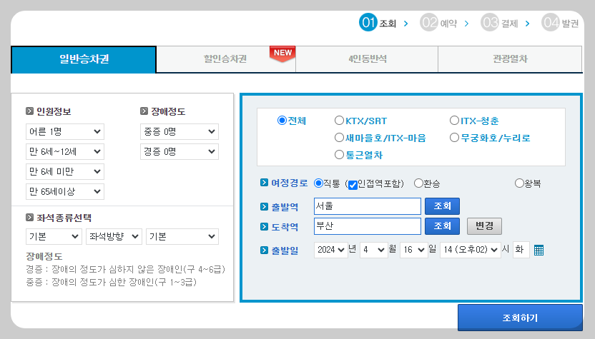Open the day dropdown showing 16
Viewport: 595px width, 339px height.
pyautogui.click(x=414, y=250)
